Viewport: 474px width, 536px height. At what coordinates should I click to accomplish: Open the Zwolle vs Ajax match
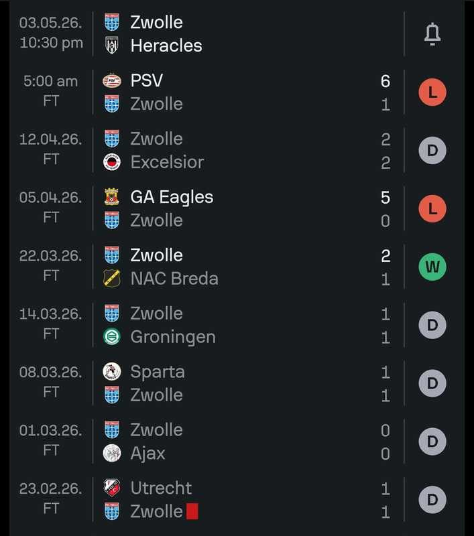(255, 442)
